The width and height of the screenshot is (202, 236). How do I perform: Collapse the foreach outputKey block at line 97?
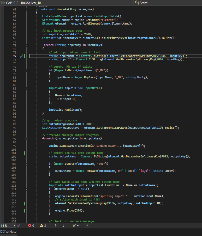tap(26, 139)
